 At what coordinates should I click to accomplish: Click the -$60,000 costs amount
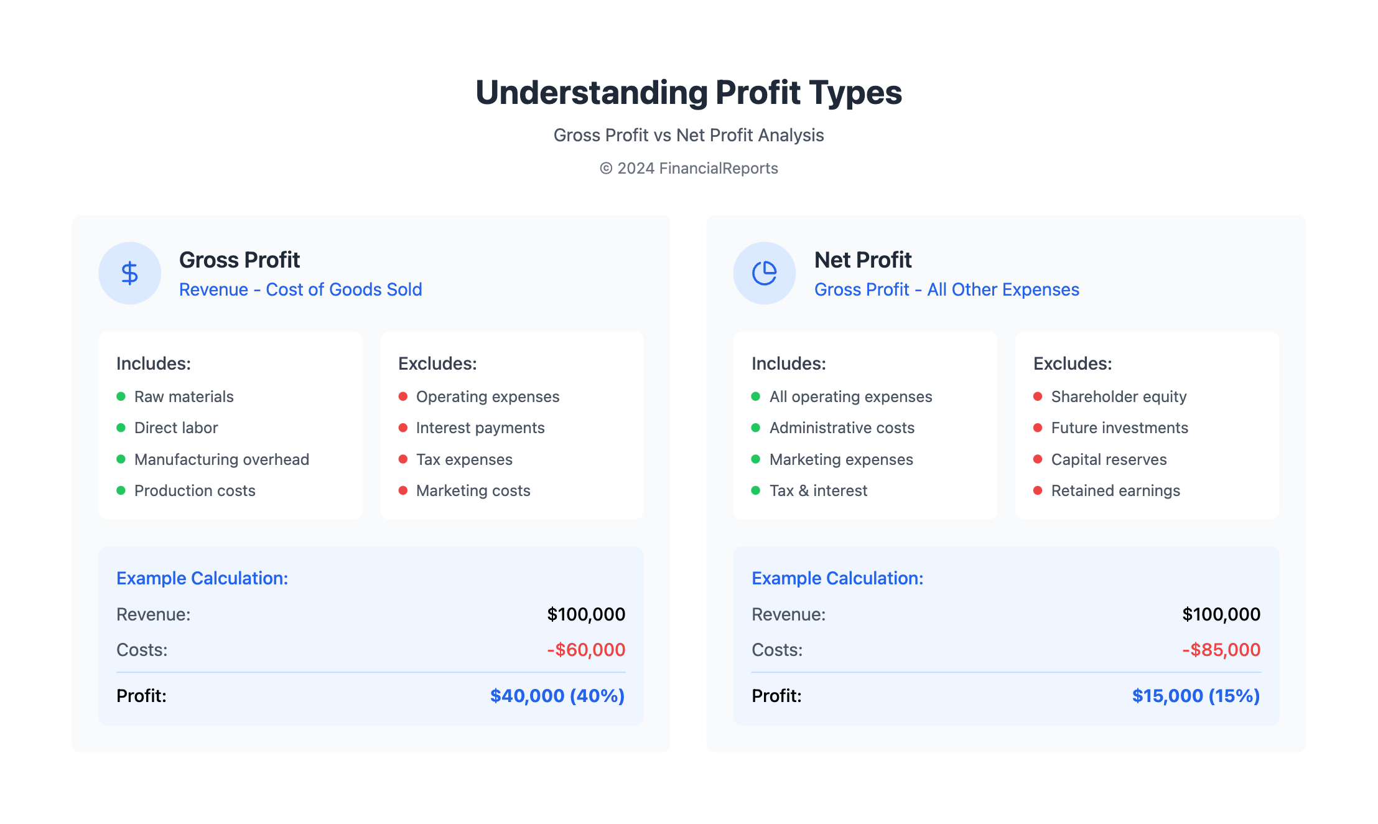(586, 650)
